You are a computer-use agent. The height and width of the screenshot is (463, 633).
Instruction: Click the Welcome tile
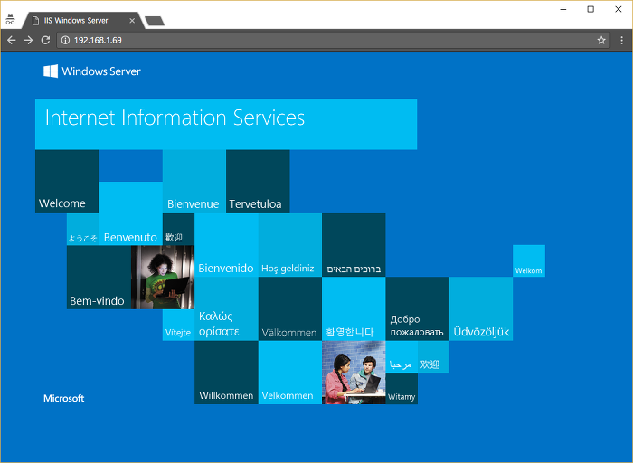click(x=67, y=182)
